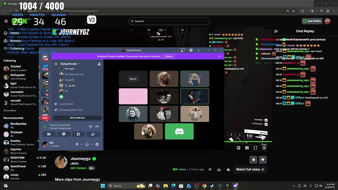This screenshot has width=338, height=190.
Task: Bookmark page with Chrome star icon
Action: 294,11
